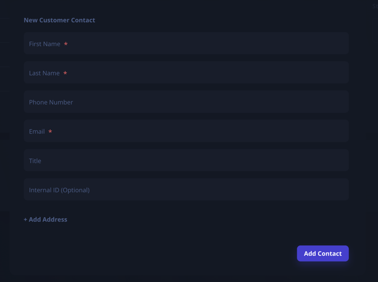Focus the Title input box

coord(186,161)
